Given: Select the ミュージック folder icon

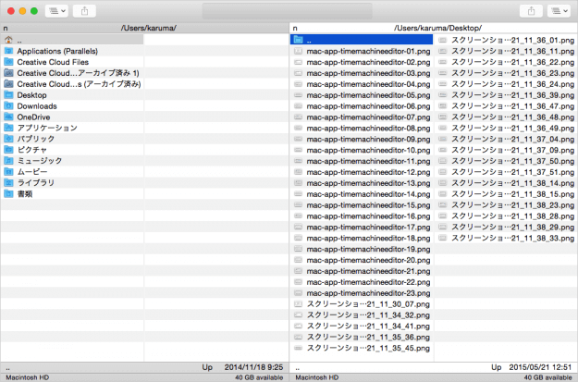Looking at the screenshot, I should pyautogui.click(x=8, y=161).
